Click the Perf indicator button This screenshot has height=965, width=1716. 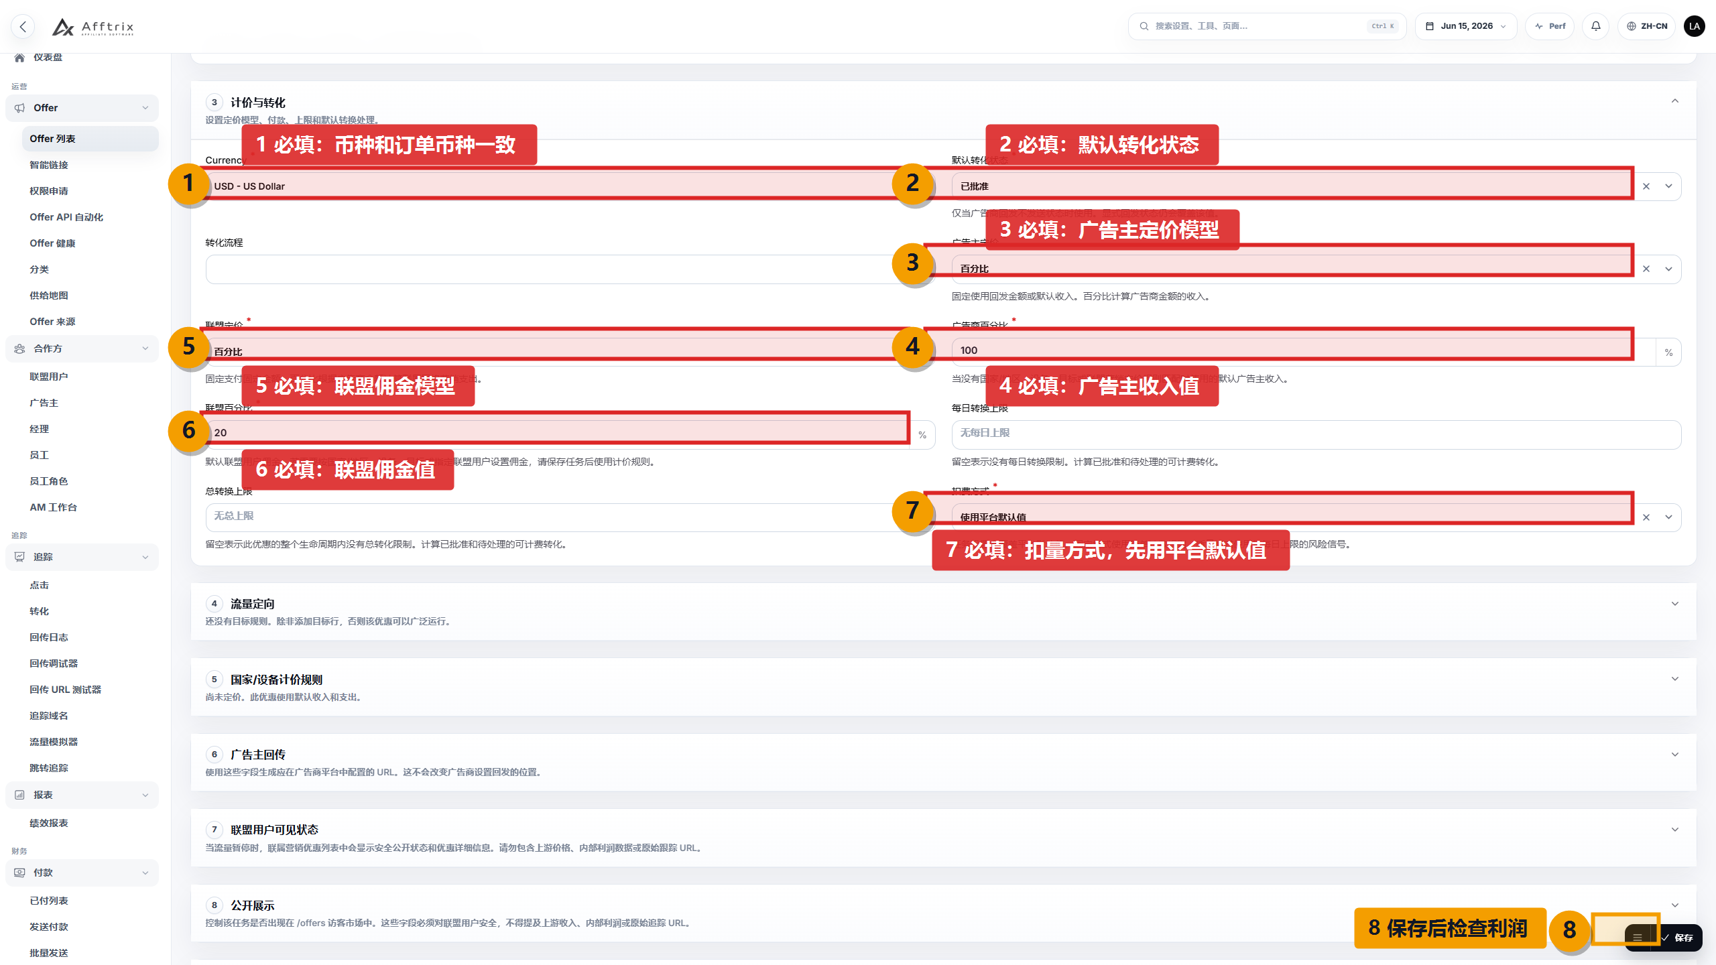(x=1550, y=26)
